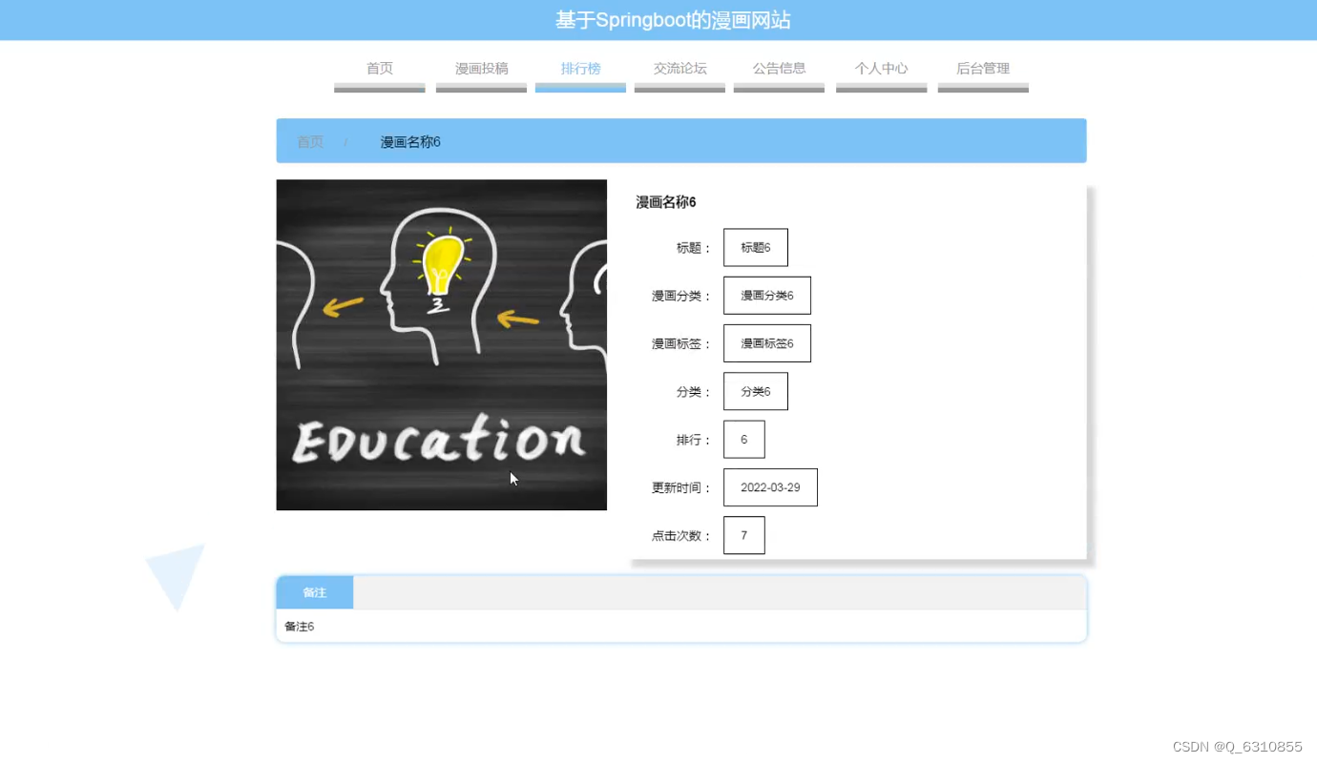Click the 首页 breadcrumb link
This screenshot has width=1317, height=763.
coord(310,142)
